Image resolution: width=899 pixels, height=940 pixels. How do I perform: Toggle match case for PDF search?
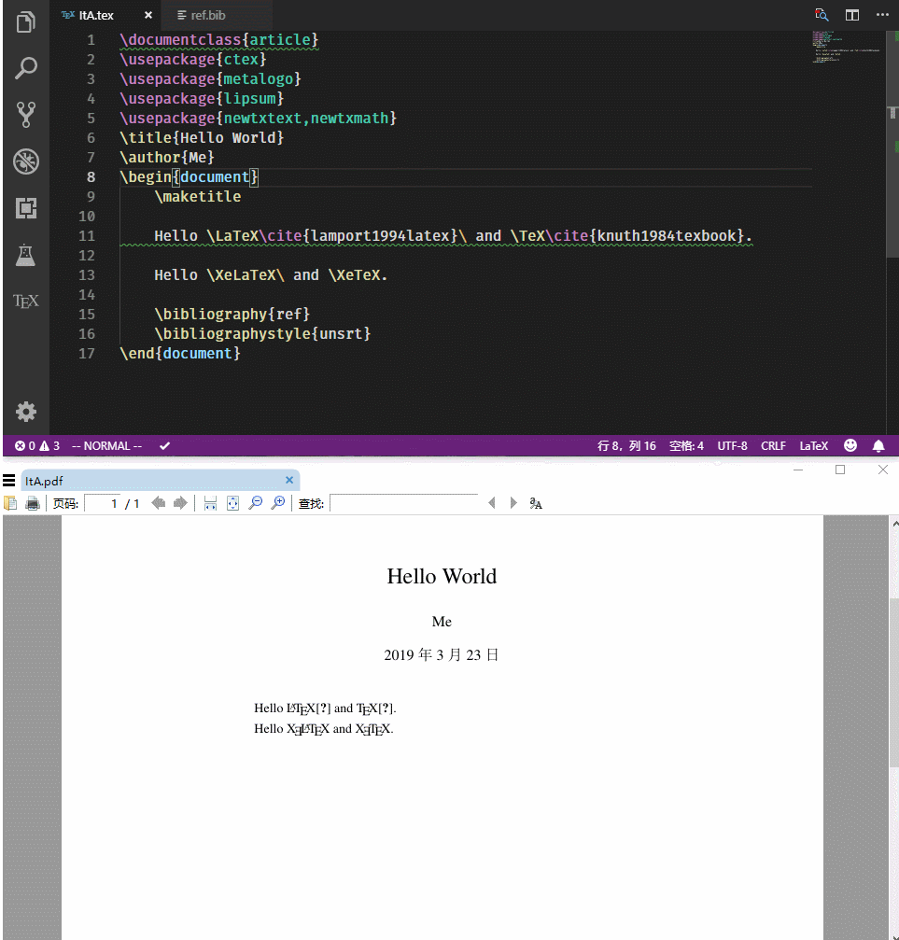(x=535, y=502)
